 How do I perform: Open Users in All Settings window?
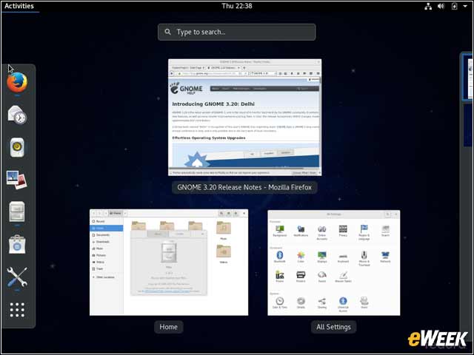(364, 302)
